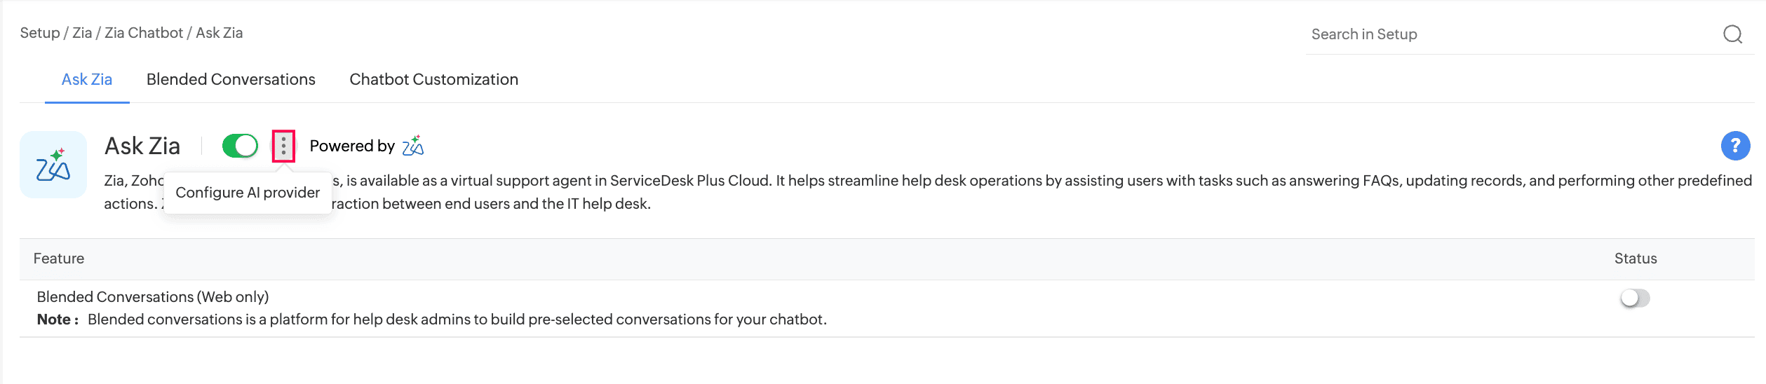Viewport: 1766px width, 384px height.
Task: Open the Blended Conversations tab
Action: [231, 80]
